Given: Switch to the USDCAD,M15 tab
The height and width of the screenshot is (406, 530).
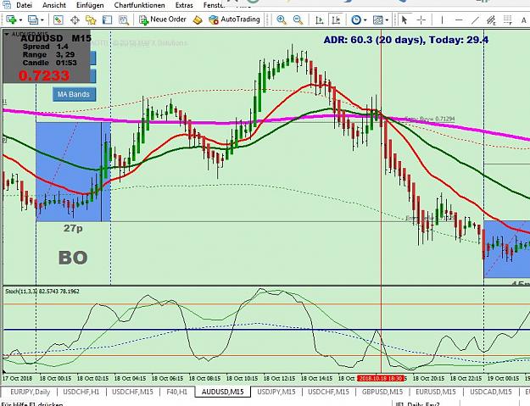Looking at the screenshot, I should pos(490,392).
